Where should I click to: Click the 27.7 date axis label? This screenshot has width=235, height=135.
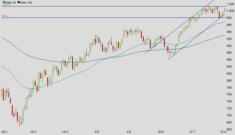click(192, 132)
